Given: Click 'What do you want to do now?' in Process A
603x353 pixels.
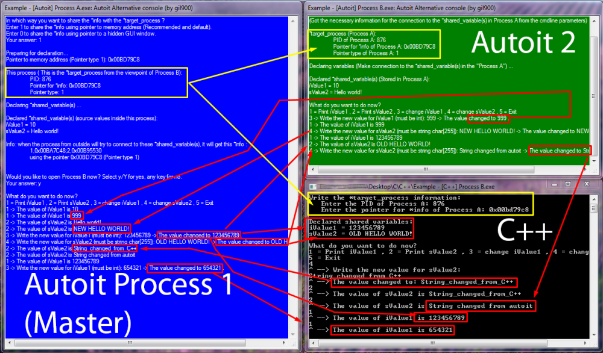Looking at the screenshot, I should click(x=42, y=196).
